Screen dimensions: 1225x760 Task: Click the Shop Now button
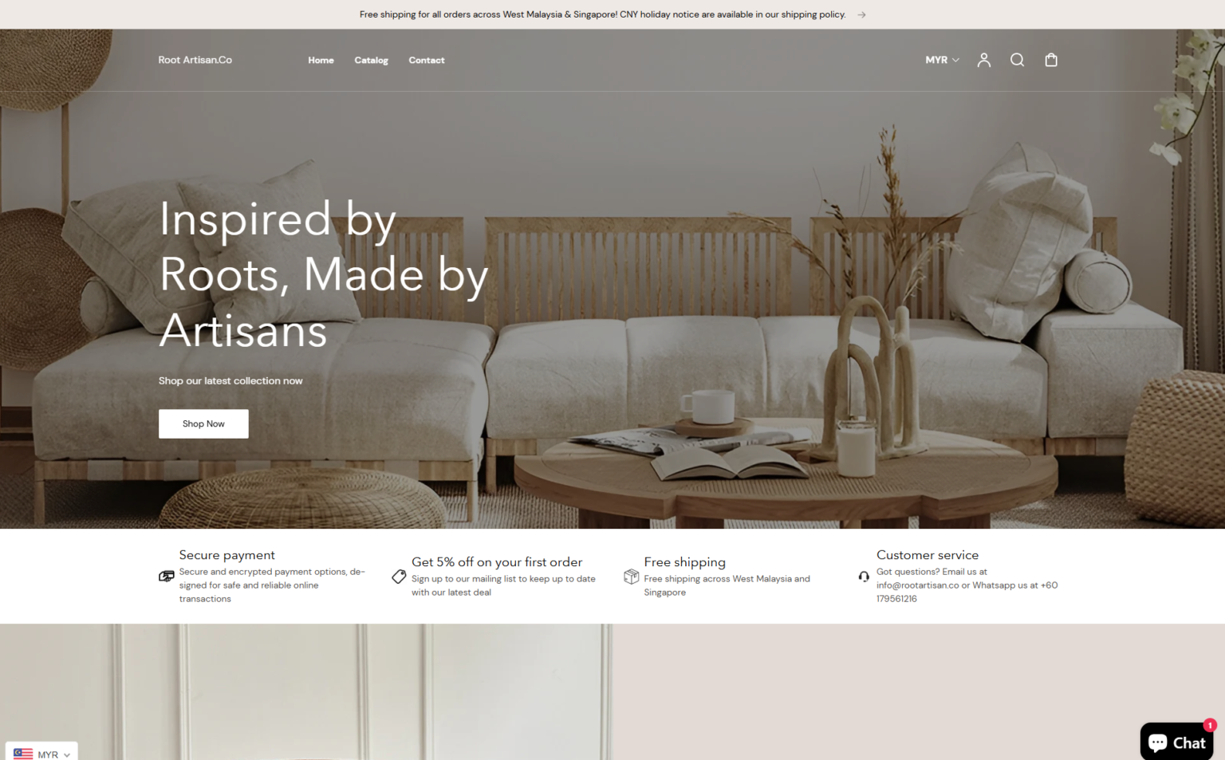(x=203, y=423)
